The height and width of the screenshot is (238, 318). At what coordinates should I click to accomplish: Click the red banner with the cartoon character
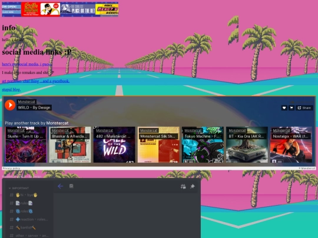click(x=41, y=9)
